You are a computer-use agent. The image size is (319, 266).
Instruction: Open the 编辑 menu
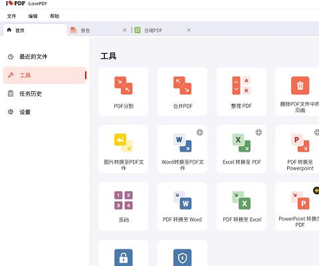coord(33,16)
